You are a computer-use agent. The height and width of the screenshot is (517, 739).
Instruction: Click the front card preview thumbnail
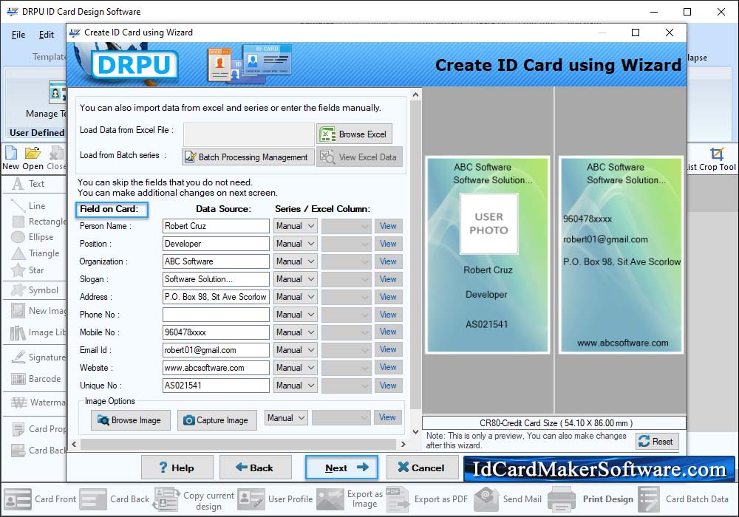487,255
